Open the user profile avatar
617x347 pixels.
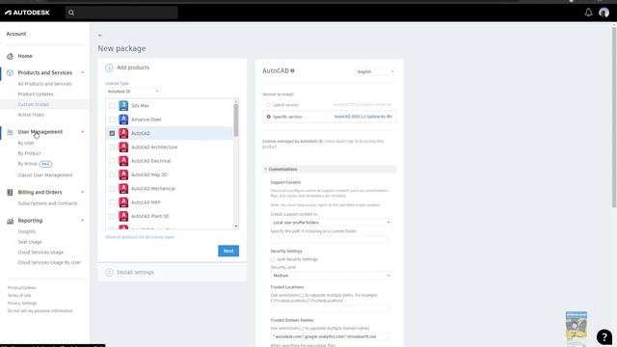[x=604, y=13]
